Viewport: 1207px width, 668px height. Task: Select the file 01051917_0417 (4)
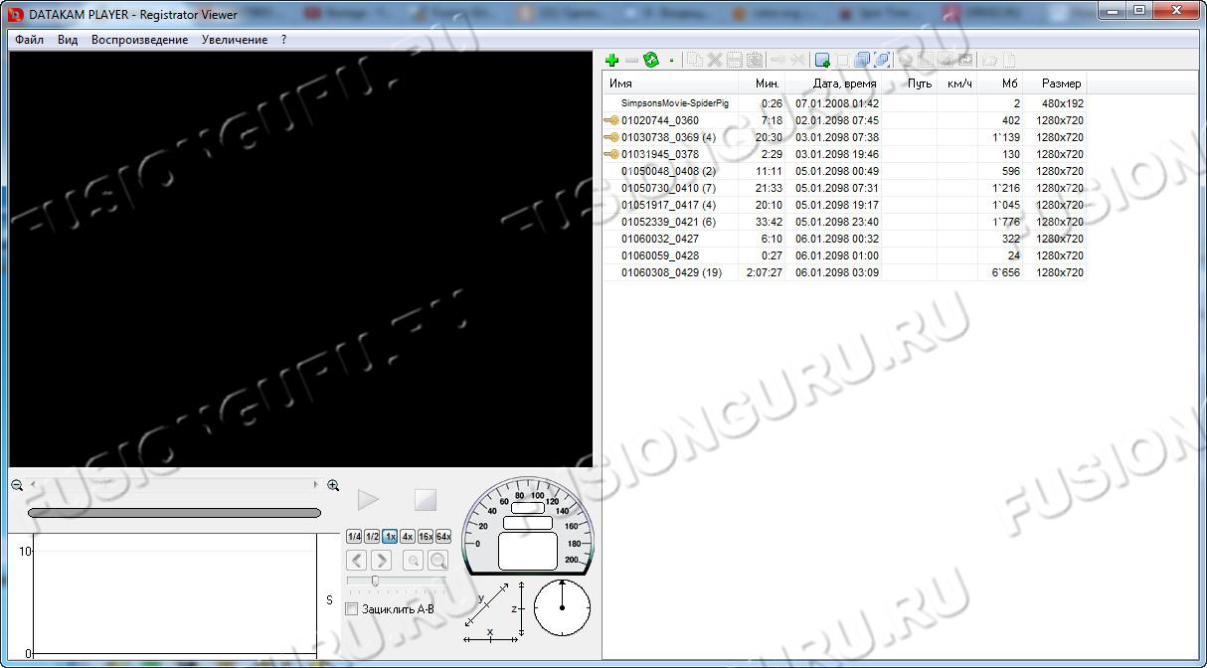pyautogui.click(x=668, y=205)
